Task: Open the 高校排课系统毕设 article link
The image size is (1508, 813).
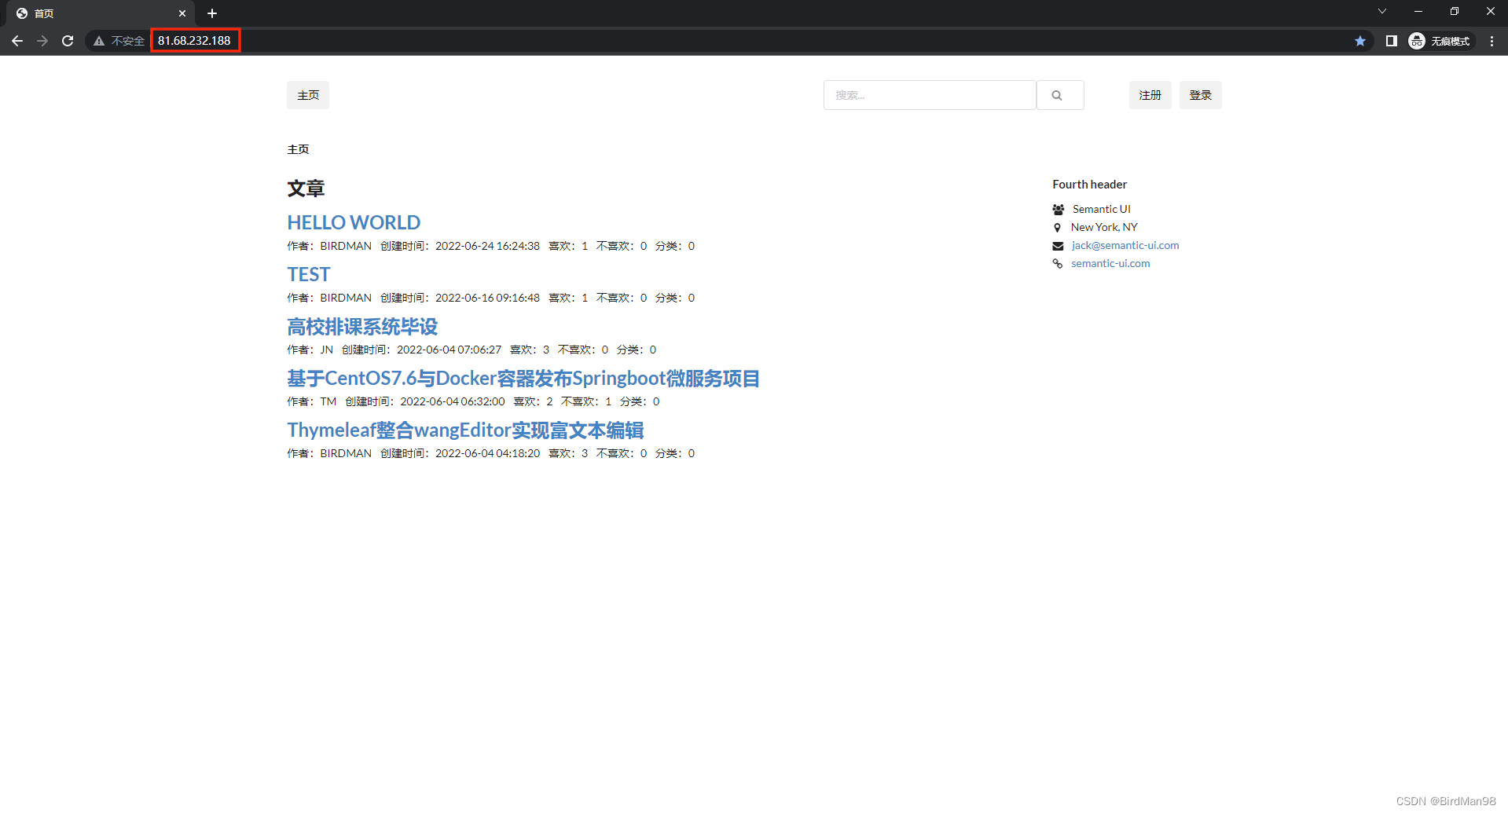Action: 362,326
